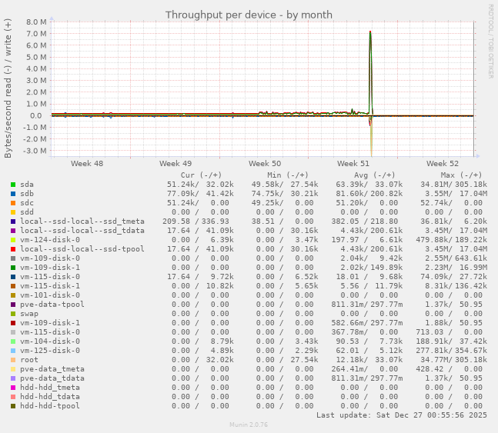Click the avg write value '149.89k'

pyautogui.click(x=386, y=268)
